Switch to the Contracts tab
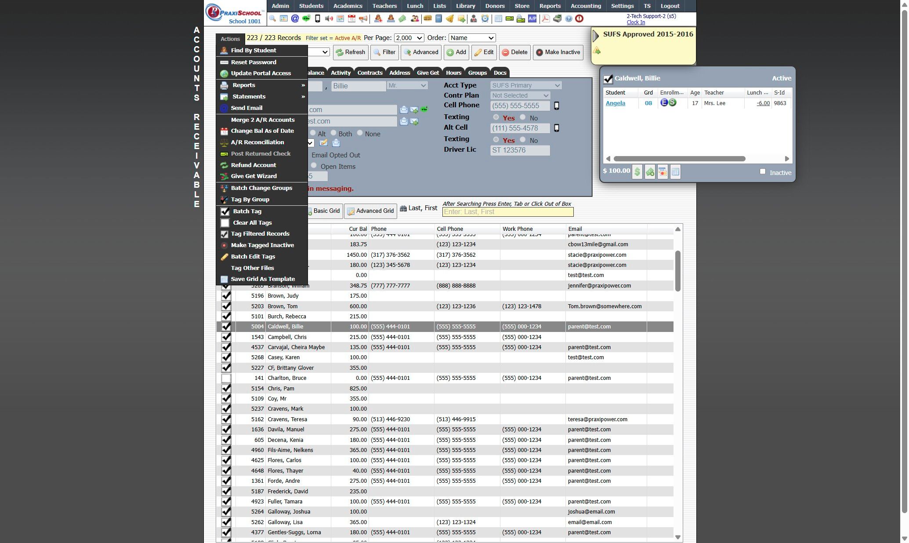The image size is (909, 543). point(369,73)
